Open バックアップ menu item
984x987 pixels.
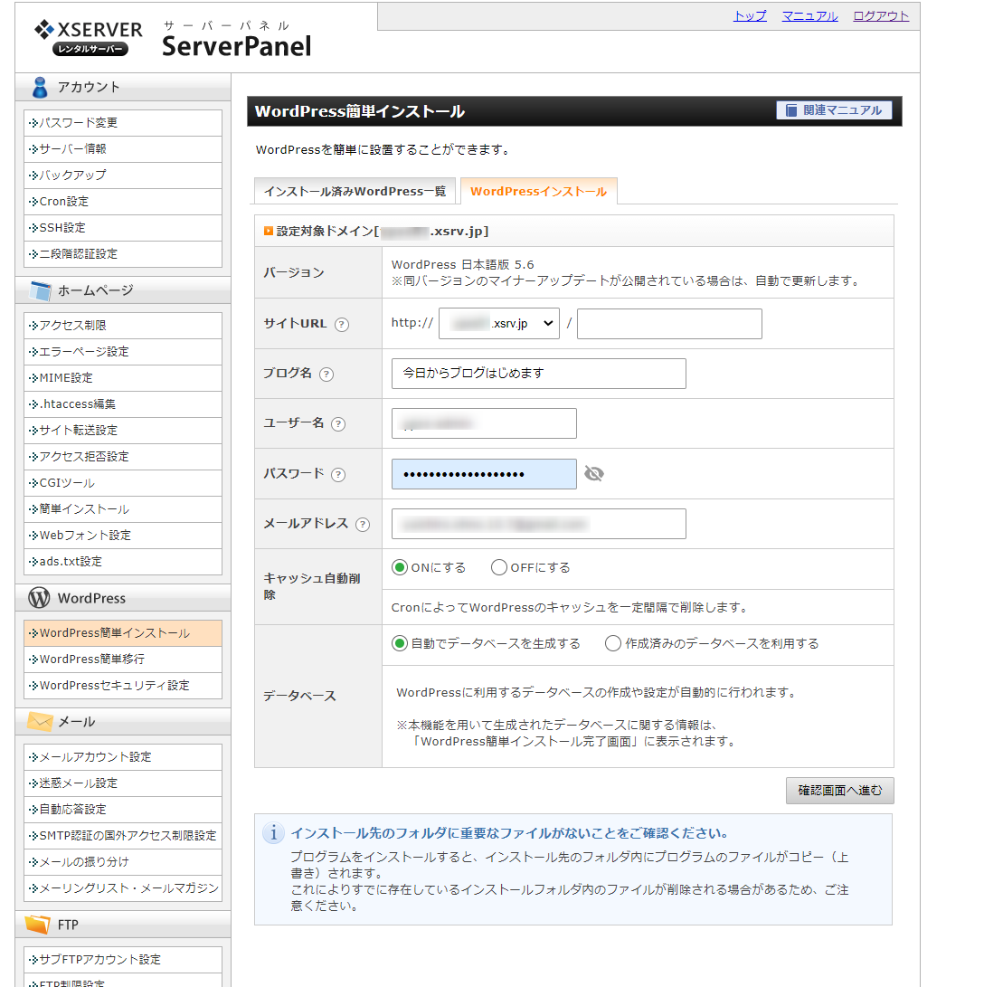pyautogui.click(x=123, y=176)
